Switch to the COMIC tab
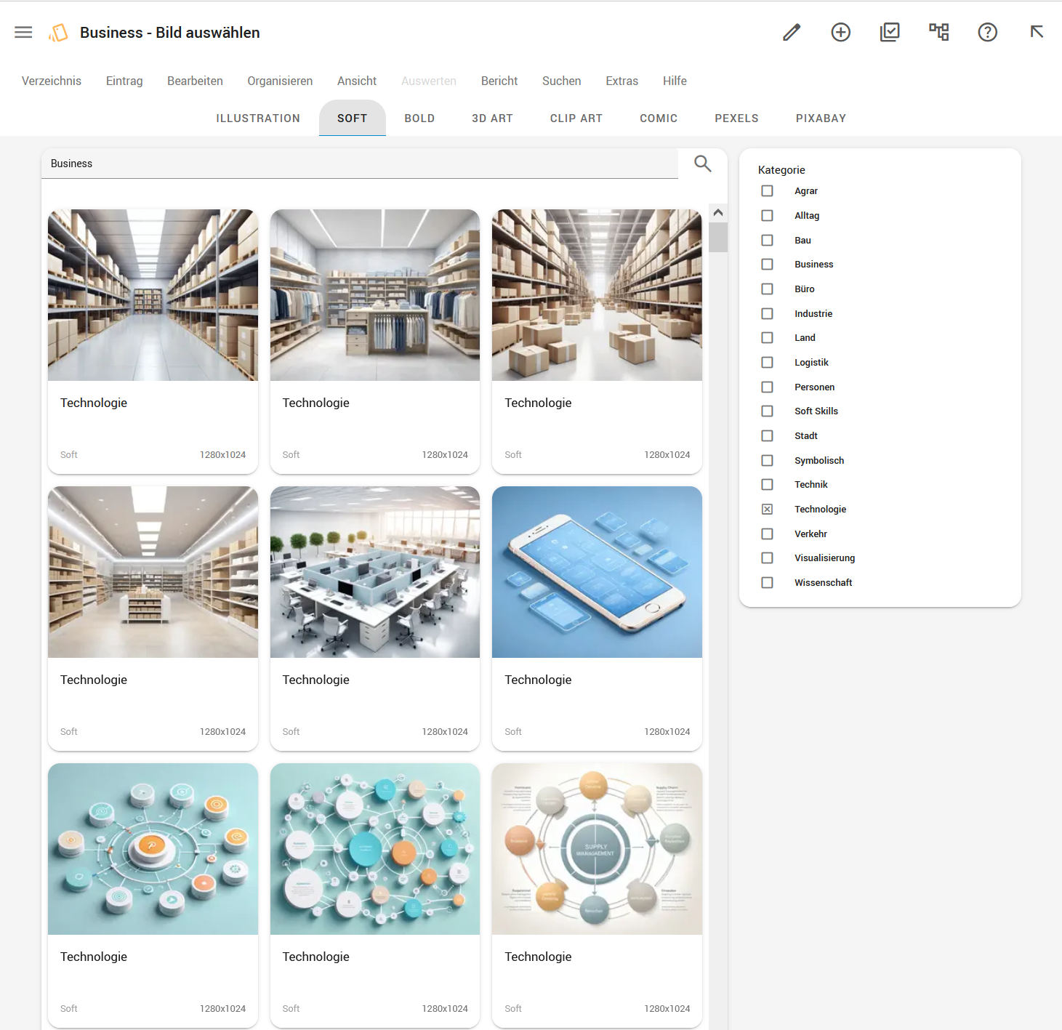Image resolution: width=1062 pixels, height=1030 pixels. click(x=659, y=118)
